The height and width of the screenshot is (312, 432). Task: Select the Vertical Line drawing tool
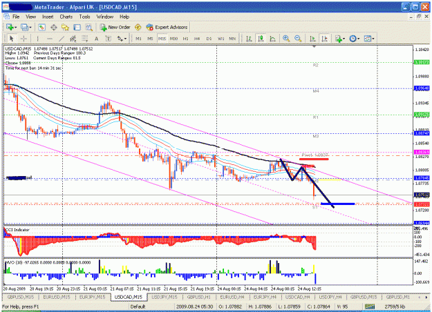click(x=38, y=39)
